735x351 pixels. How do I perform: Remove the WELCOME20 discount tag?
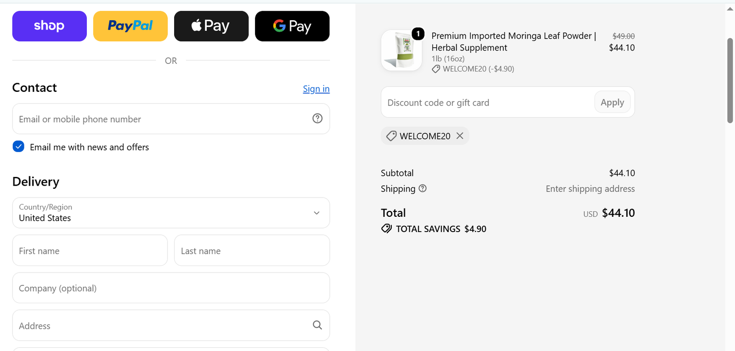point(460,136)
